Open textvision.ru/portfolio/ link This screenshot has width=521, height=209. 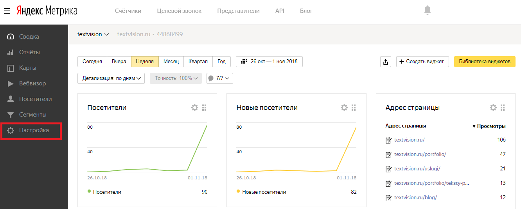click(x=420, y=154)
